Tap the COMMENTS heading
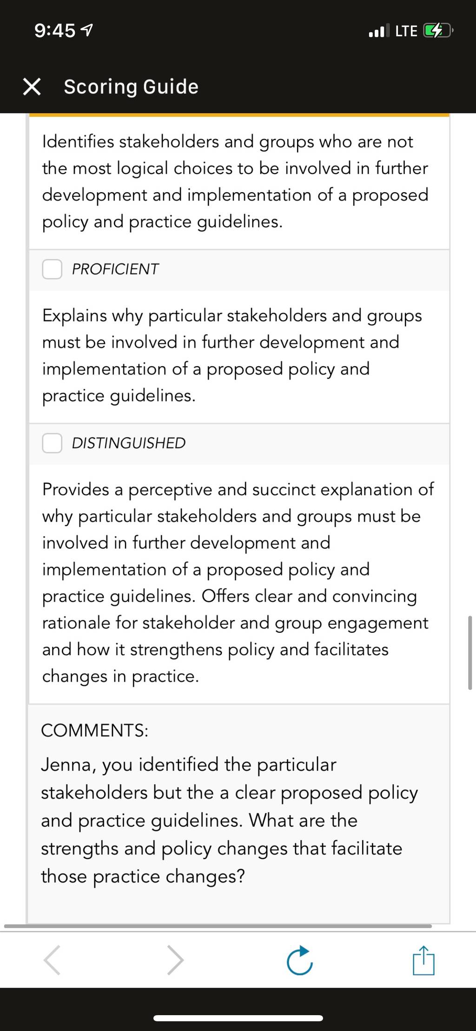The width and height of the screenshot is (476, 1031). click(95, 730)
